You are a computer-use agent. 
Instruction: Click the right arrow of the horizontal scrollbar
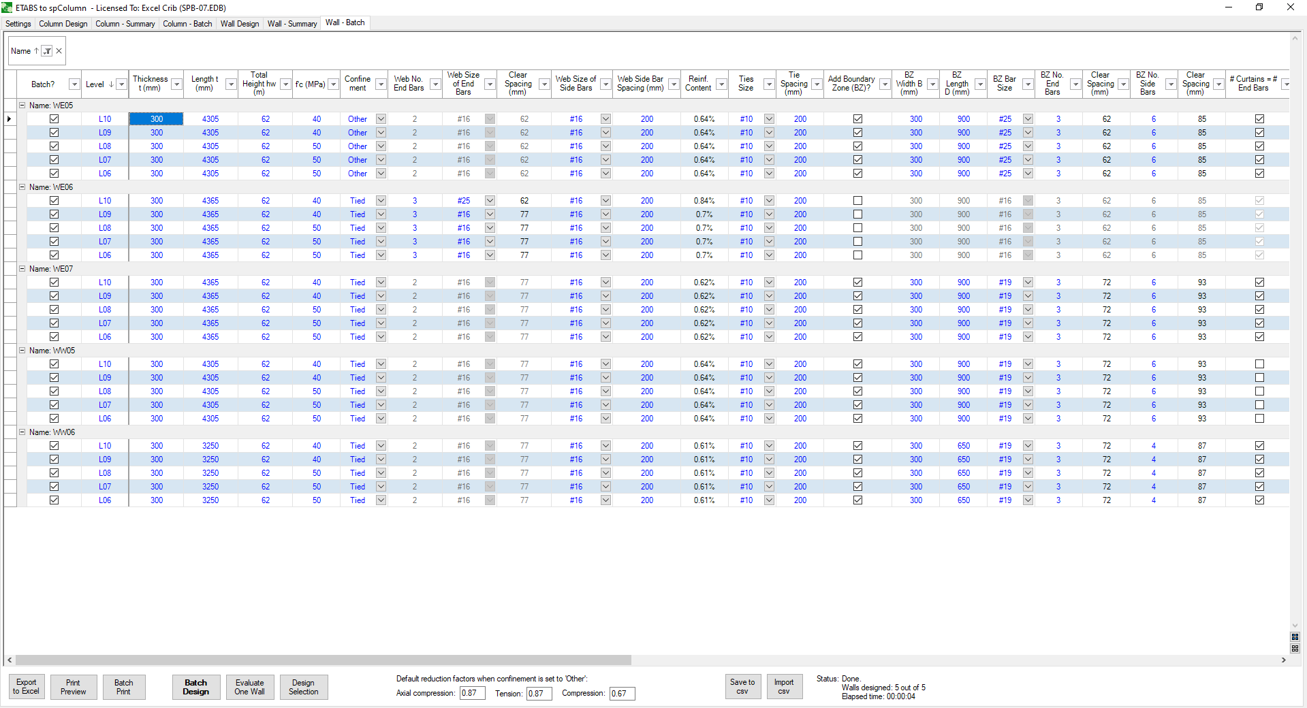[1284, 660]
